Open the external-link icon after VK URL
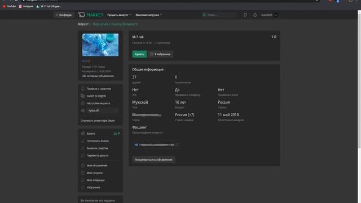The height and width of the screenshot is (203, 361). 177,144
